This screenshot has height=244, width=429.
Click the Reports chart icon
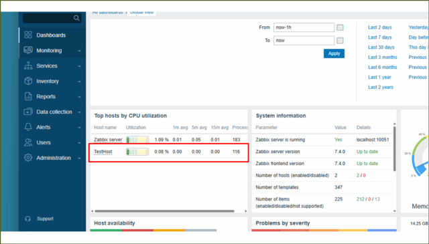click(x=28, y=96)
